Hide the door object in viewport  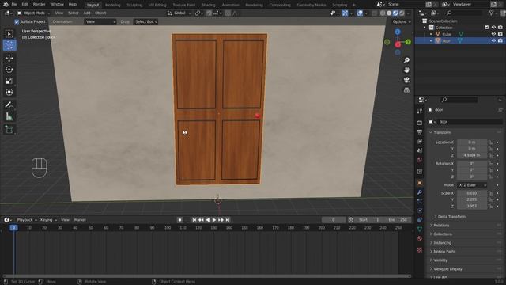493,40
